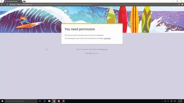Click the Google Forms logo text
184x103 pixels.
point(92,53)
